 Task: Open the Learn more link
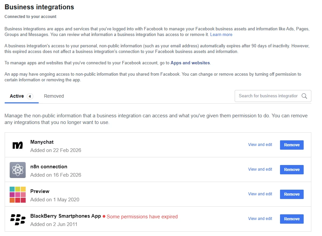coord(221,35)
